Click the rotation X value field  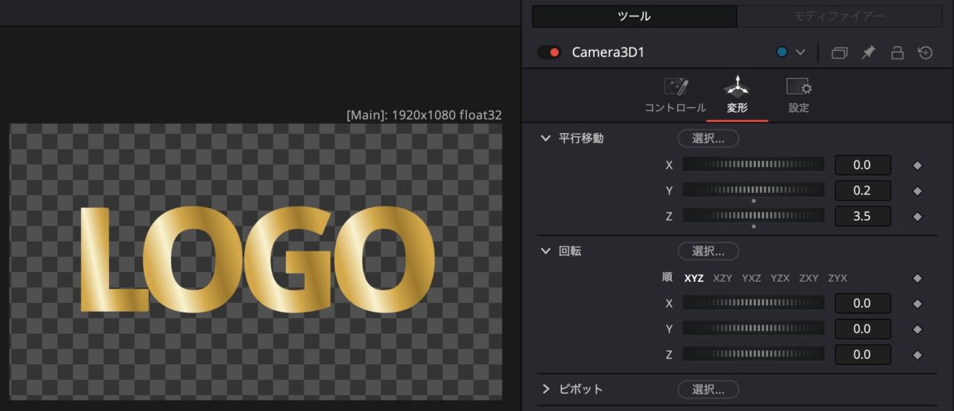point(863,303)
